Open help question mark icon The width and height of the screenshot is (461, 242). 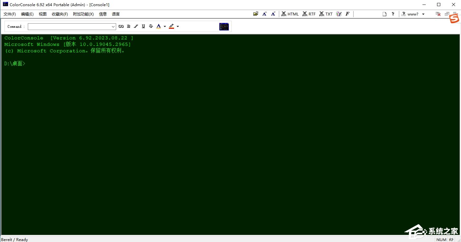click(393, 14)
